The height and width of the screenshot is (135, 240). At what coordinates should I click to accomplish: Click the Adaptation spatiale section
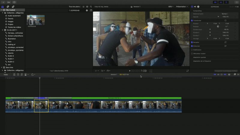(x=199, y=57)
